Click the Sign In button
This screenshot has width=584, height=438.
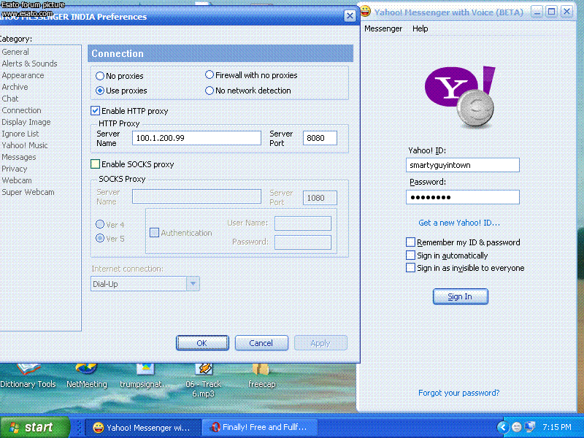coord(461,296)
